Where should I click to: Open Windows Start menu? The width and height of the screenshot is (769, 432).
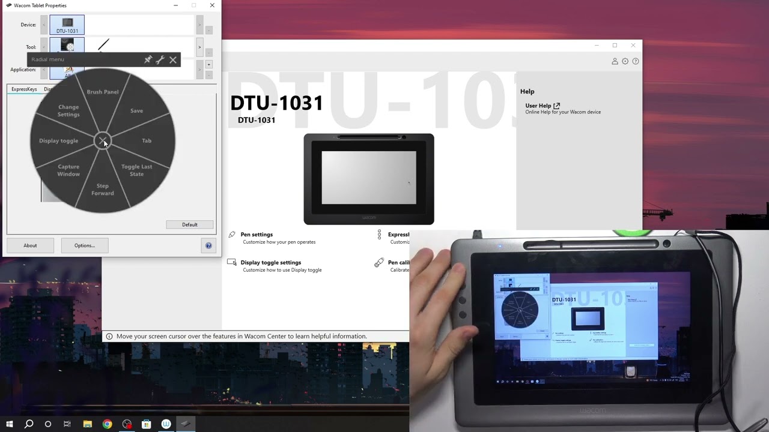[10, 424]
